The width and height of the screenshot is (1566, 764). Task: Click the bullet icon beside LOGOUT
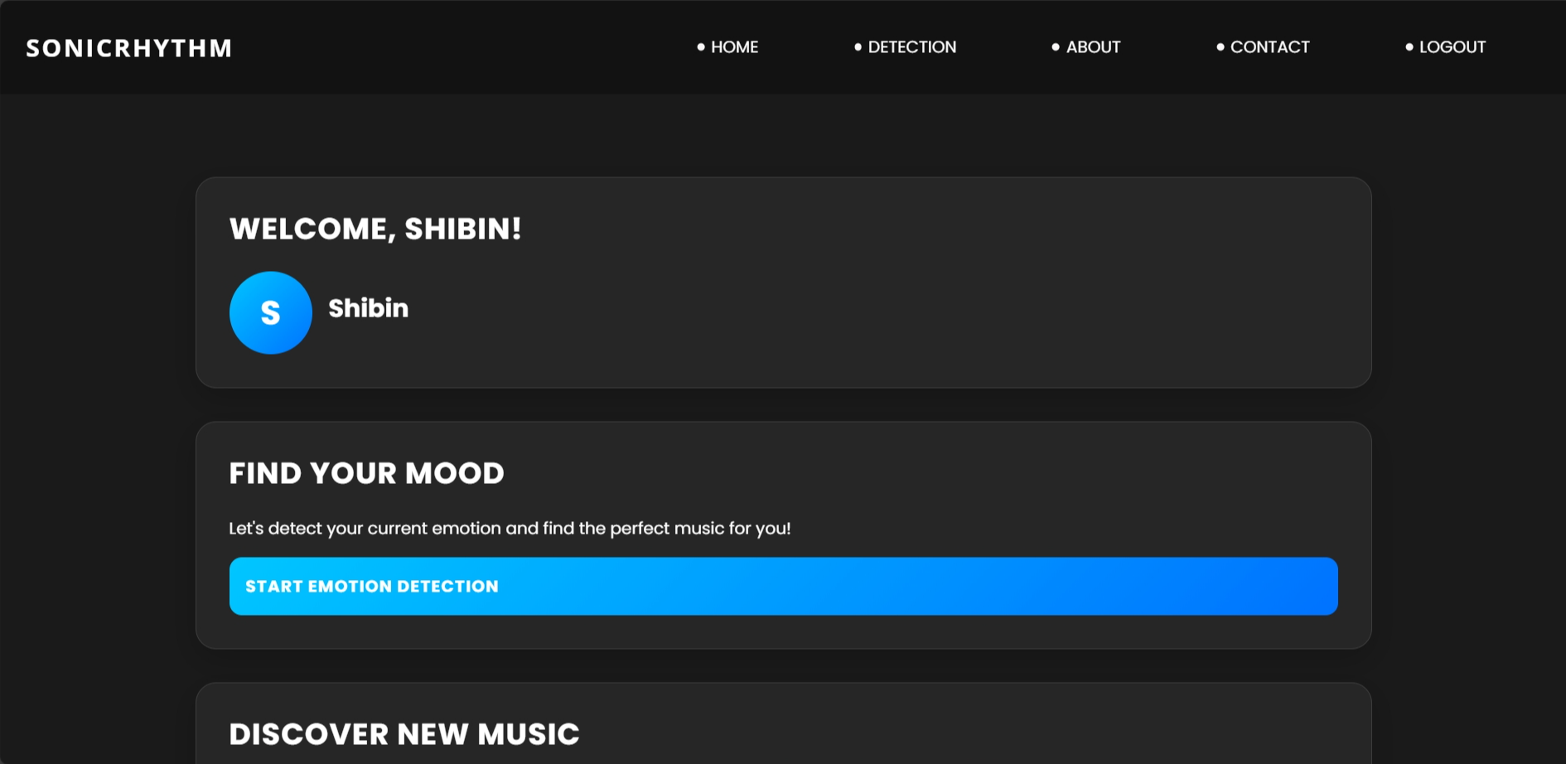coord(1409,47)
